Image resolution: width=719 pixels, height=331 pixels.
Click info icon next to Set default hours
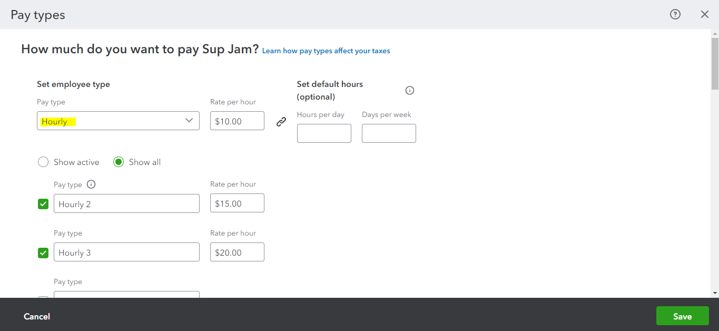(410, 90)
